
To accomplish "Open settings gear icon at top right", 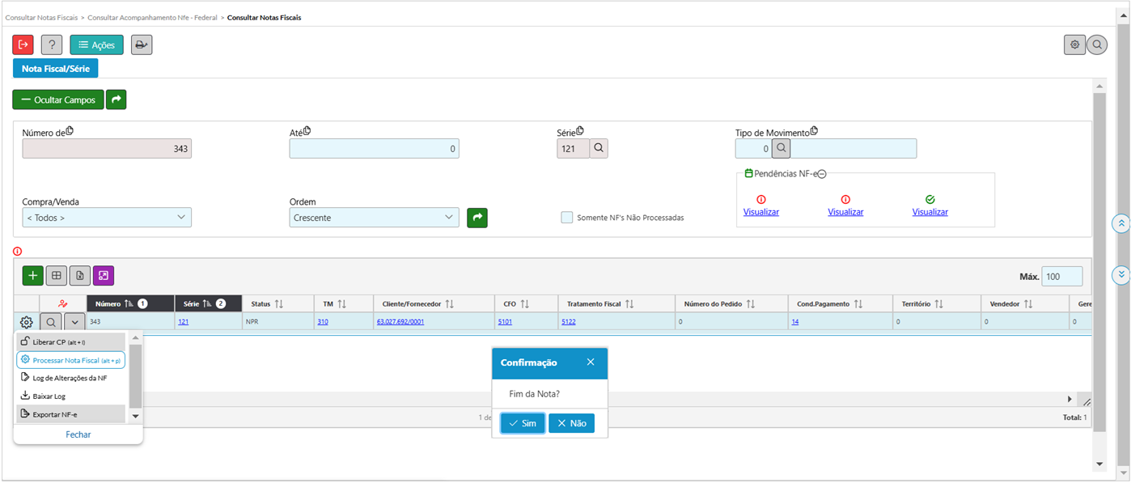I will [x=1074, y=45].
